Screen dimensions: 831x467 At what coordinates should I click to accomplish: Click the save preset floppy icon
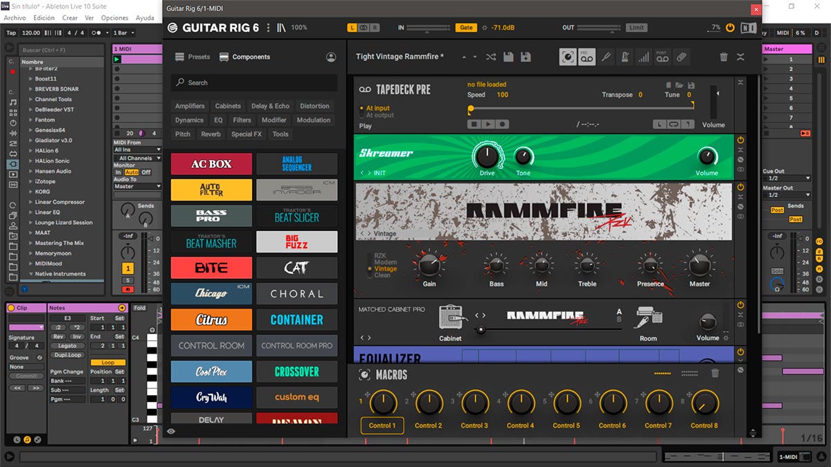tap(508, 57)
